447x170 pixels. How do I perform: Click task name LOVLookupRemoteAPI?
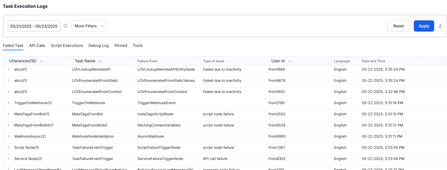pyautogui.click(x=91, y=69)
